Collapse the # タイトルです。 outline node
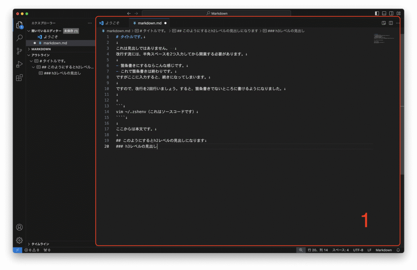Screen dimensions: 417x270 pos(31,61)
